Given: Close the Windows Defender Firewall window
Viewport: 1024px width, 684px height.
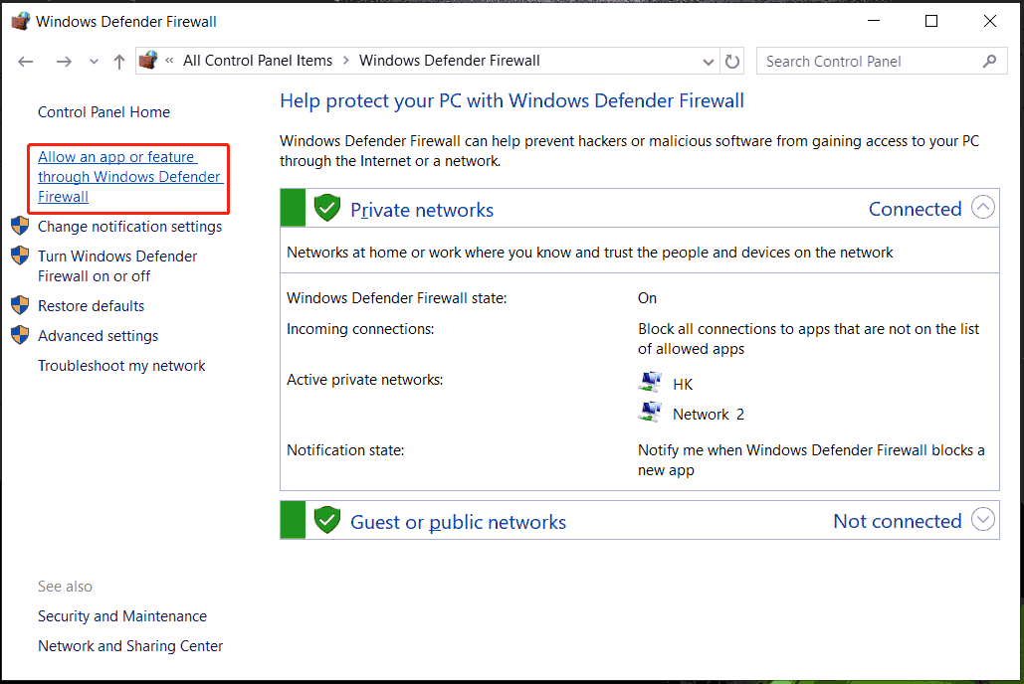Looking at the screenshot, I should click(990, 21).
